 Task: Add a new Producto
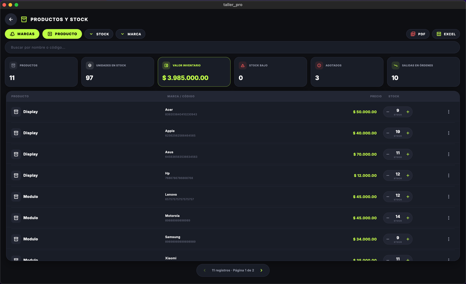coord(62,34)
